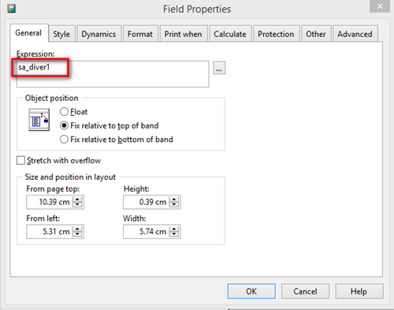Click the Field Properties window icon
The width and height of the screenshot is (394, 310).
pos(11,9)
